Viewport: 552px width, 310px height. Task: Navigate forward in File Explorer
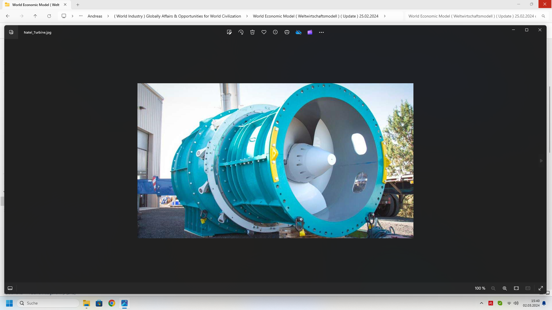[x=22, y=16]
